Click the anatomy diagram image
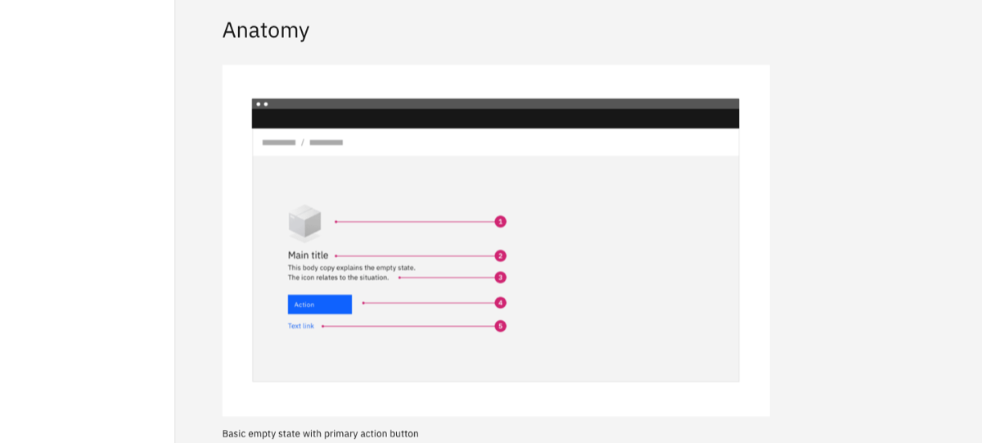This screenshot has height=443, width=982. (x=496, y=240)
